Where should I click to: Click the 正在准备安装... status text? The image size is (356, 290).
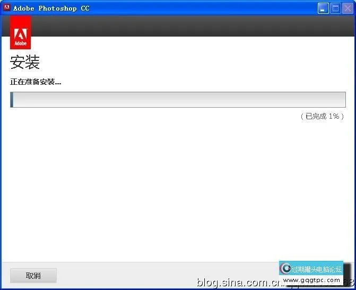(36, 82)
